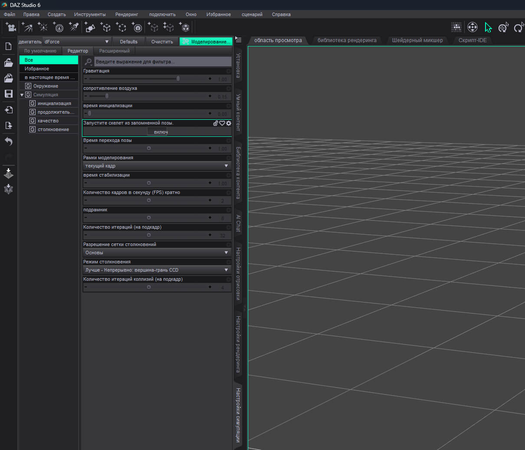
Task: Click the Merge file folder icon
Action: pos(8,78)
